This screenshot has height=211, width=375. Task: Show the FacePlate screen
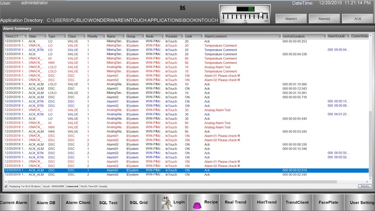click(x=328, y=202)
